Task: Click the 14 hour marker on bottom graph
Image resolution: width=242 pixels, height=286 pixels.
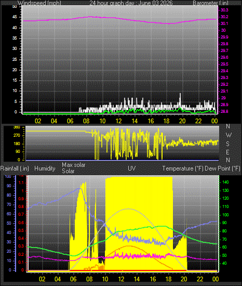Action: (137, 279)
